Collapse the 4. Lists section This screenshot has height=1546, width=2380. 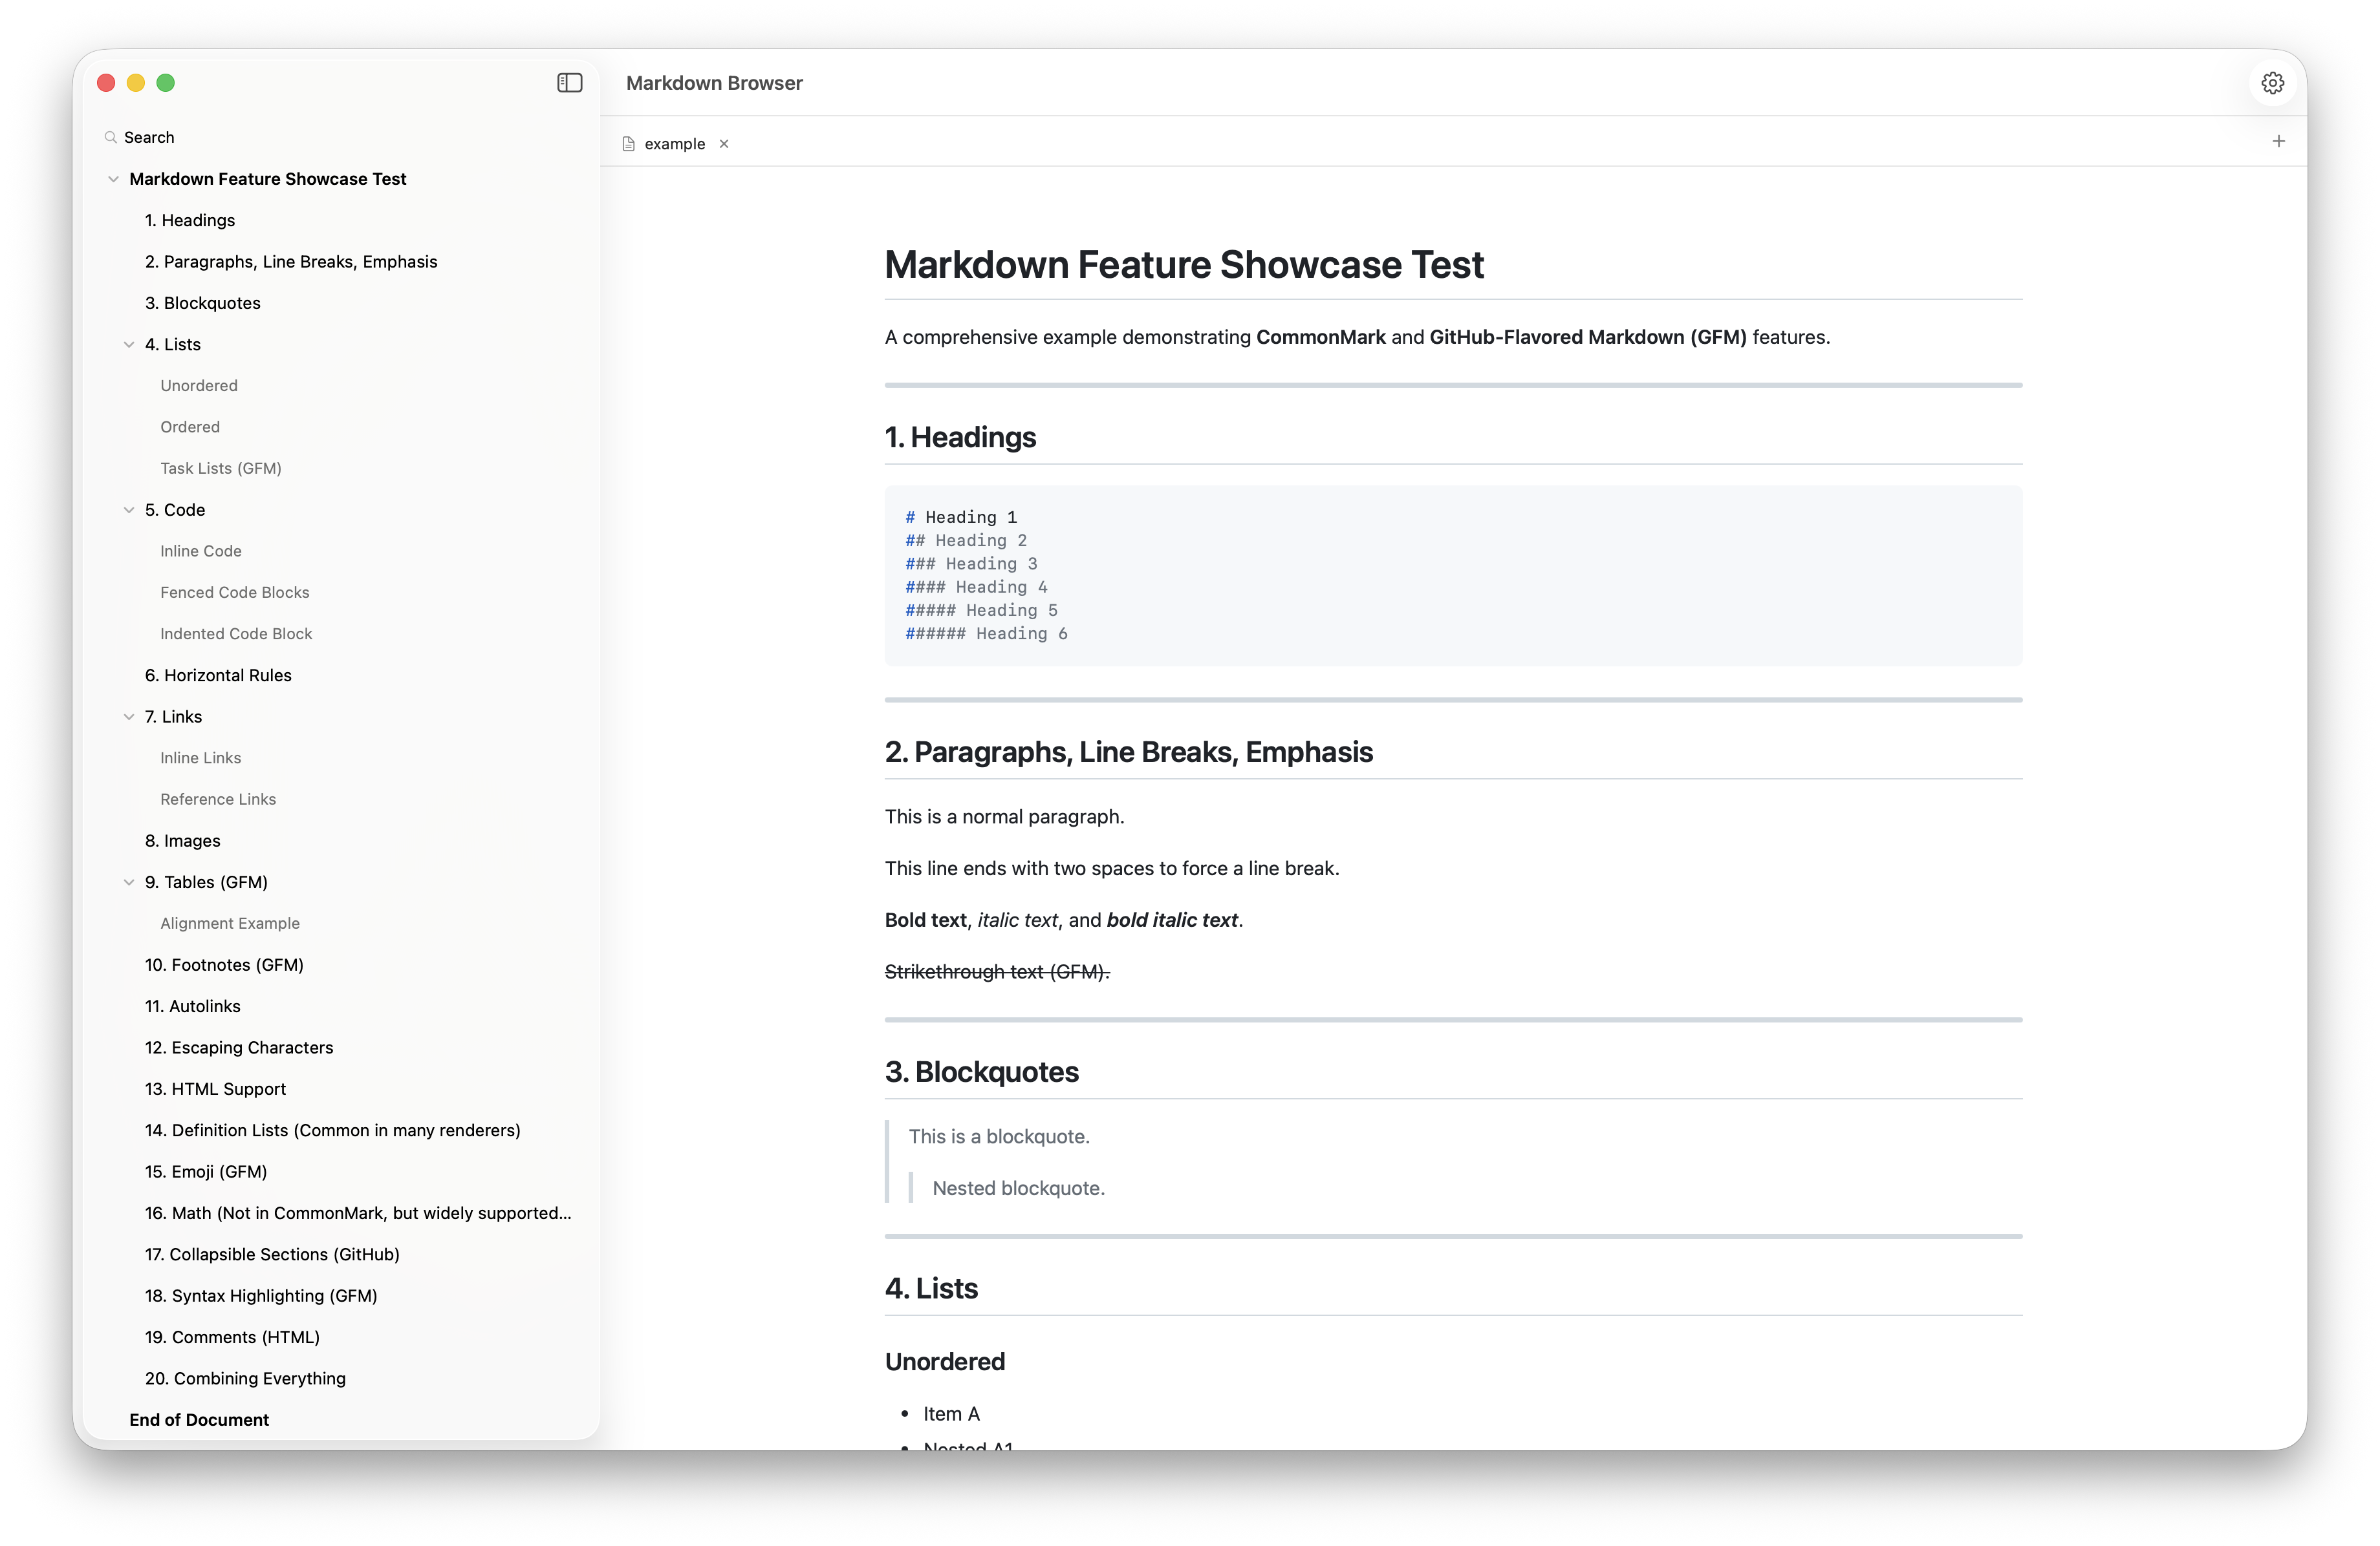(129, 344)
